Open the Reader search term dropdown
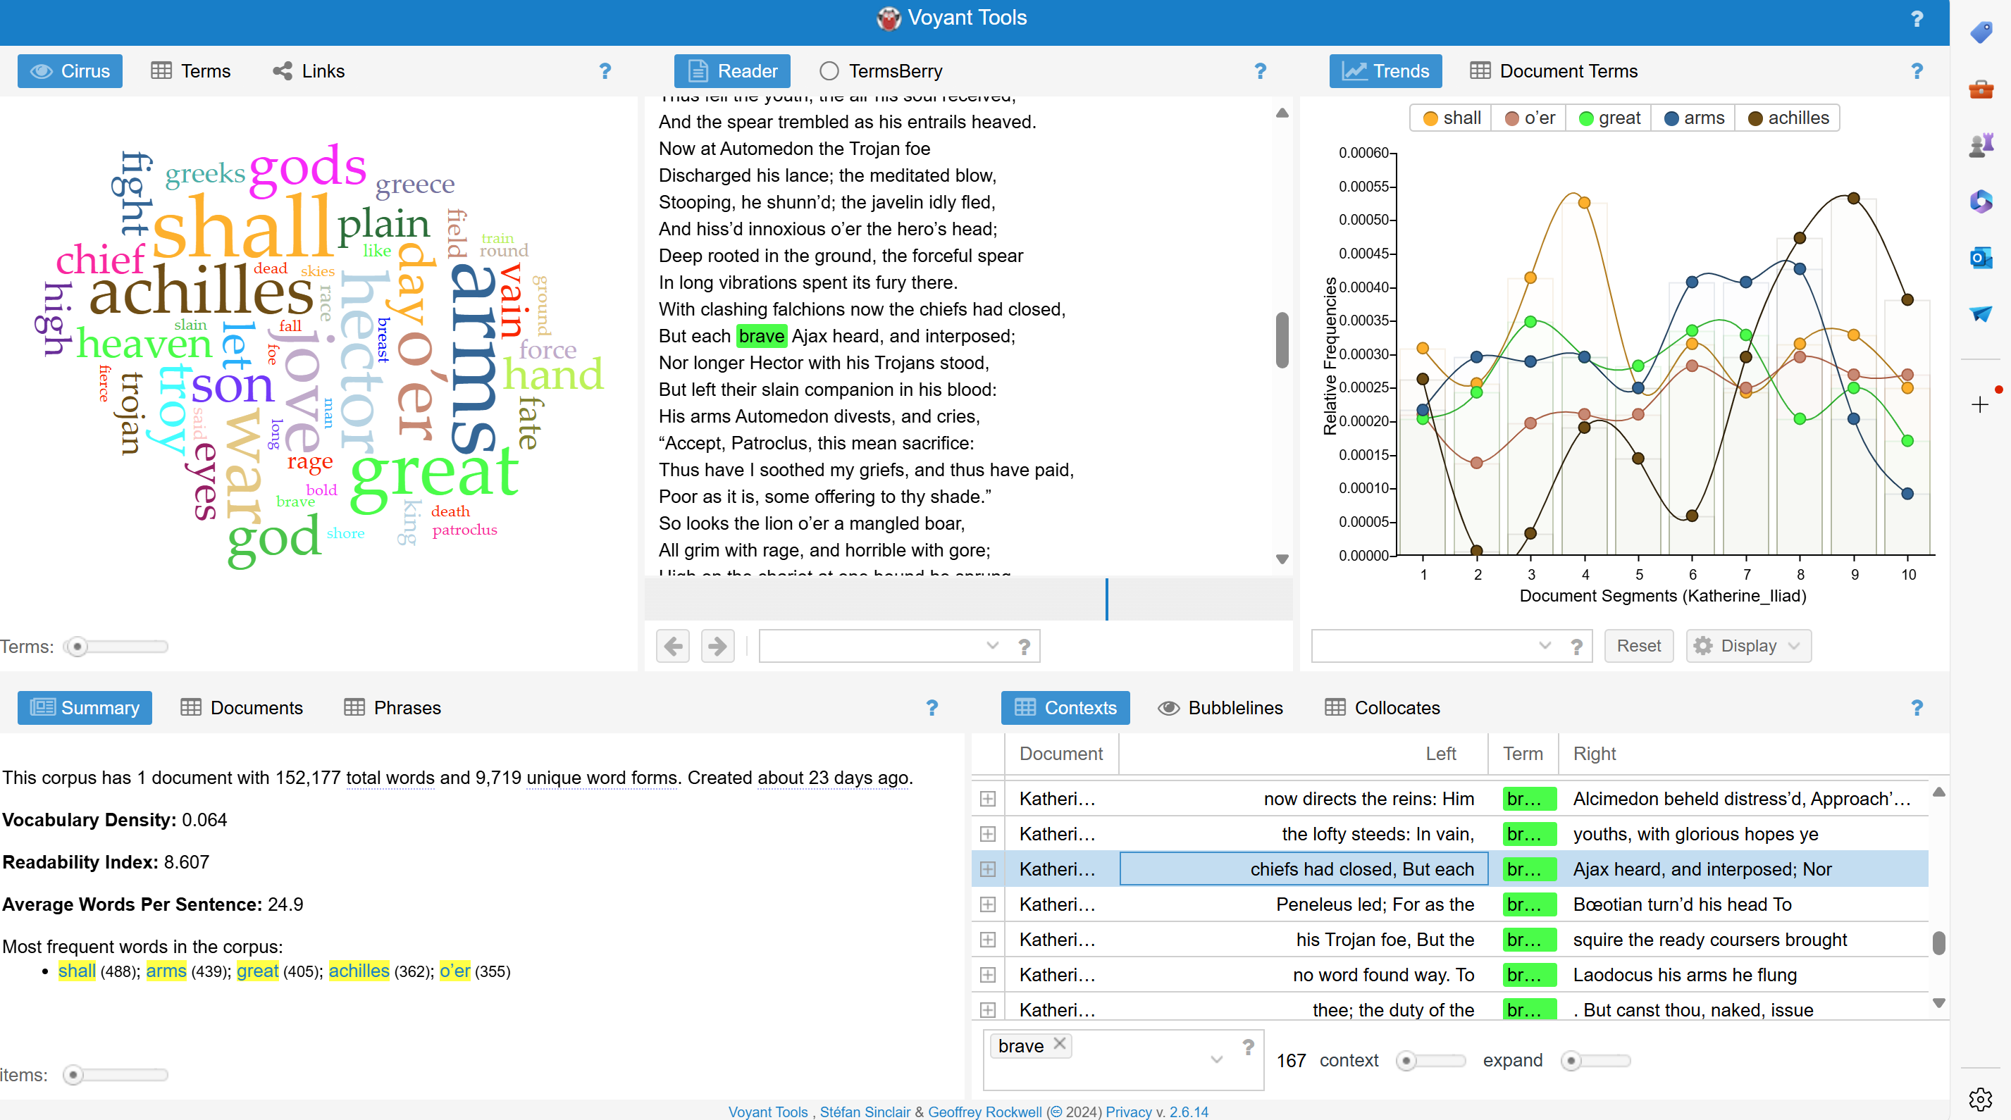Screen dimensions: 2011x1120 [992, 646]
